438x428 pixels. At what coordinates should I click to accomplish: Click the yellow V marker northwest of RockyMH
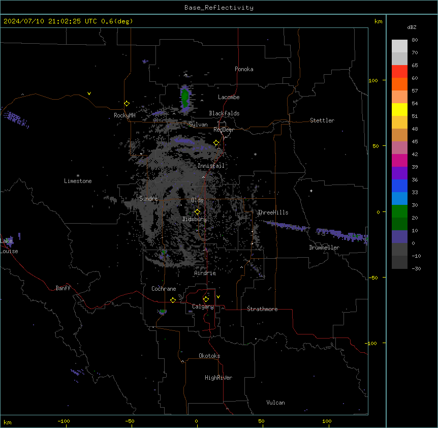point(89,94)
